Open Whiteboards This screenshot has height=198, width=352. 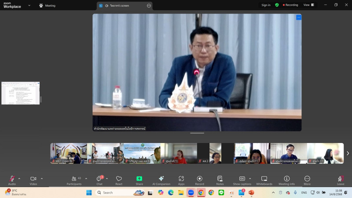coord(264,180)
